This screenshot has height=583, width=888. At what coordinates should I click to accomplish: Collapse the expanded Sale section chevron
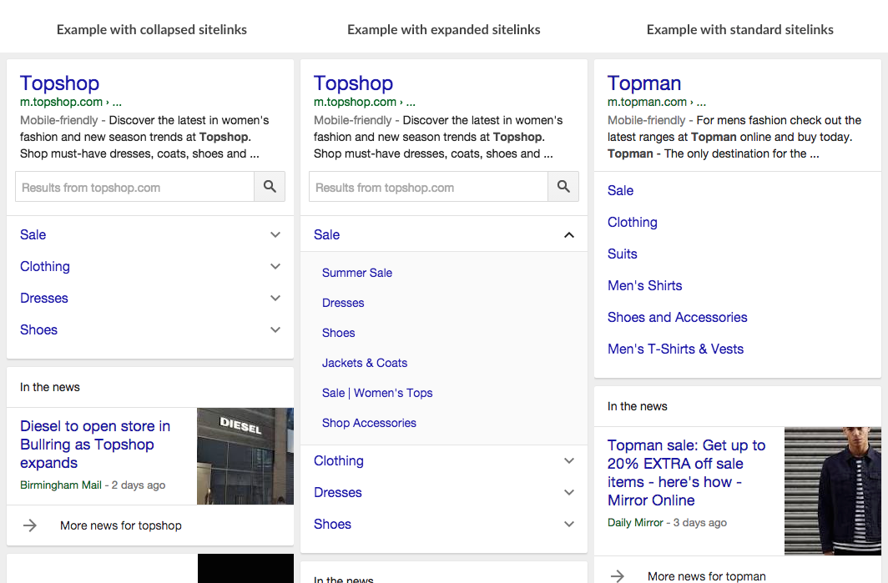tap(569, 235)
